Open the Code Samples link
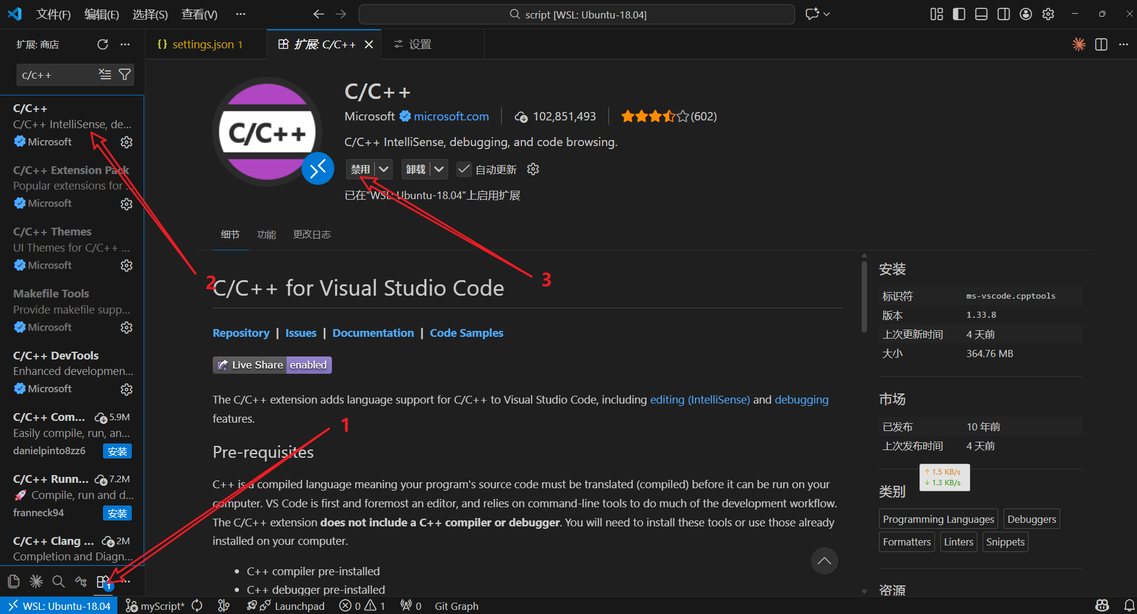 coord(467,333)
